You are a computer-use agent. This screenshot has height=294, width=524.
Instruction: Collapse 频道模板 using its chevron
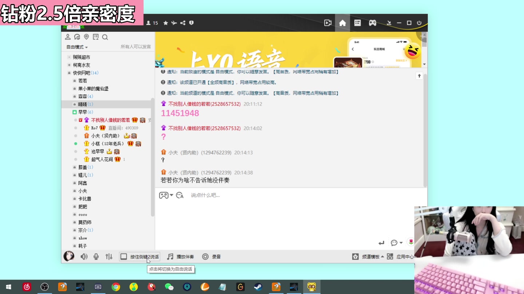coord(382,256)
